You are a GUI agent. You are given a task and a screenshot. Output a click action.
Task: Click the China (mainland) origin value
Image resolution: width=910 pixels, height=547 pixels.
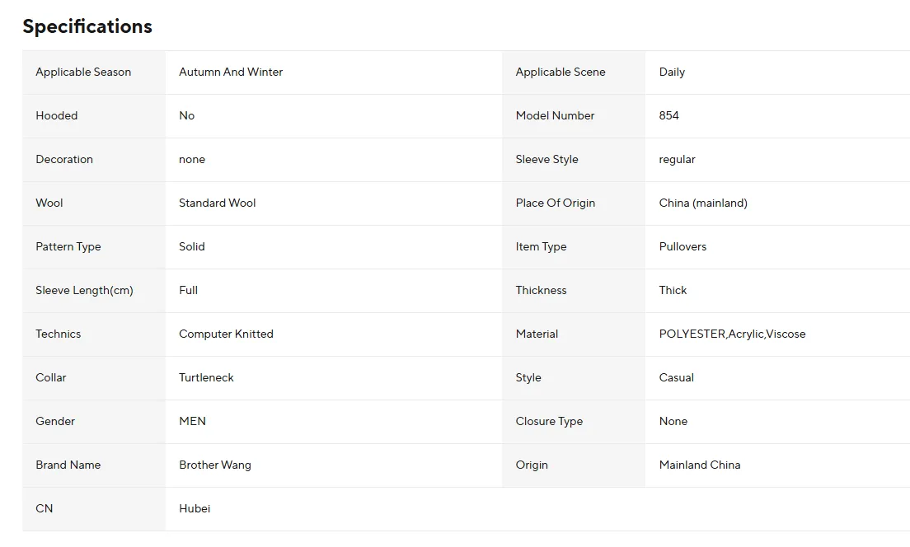click(703, 203)
